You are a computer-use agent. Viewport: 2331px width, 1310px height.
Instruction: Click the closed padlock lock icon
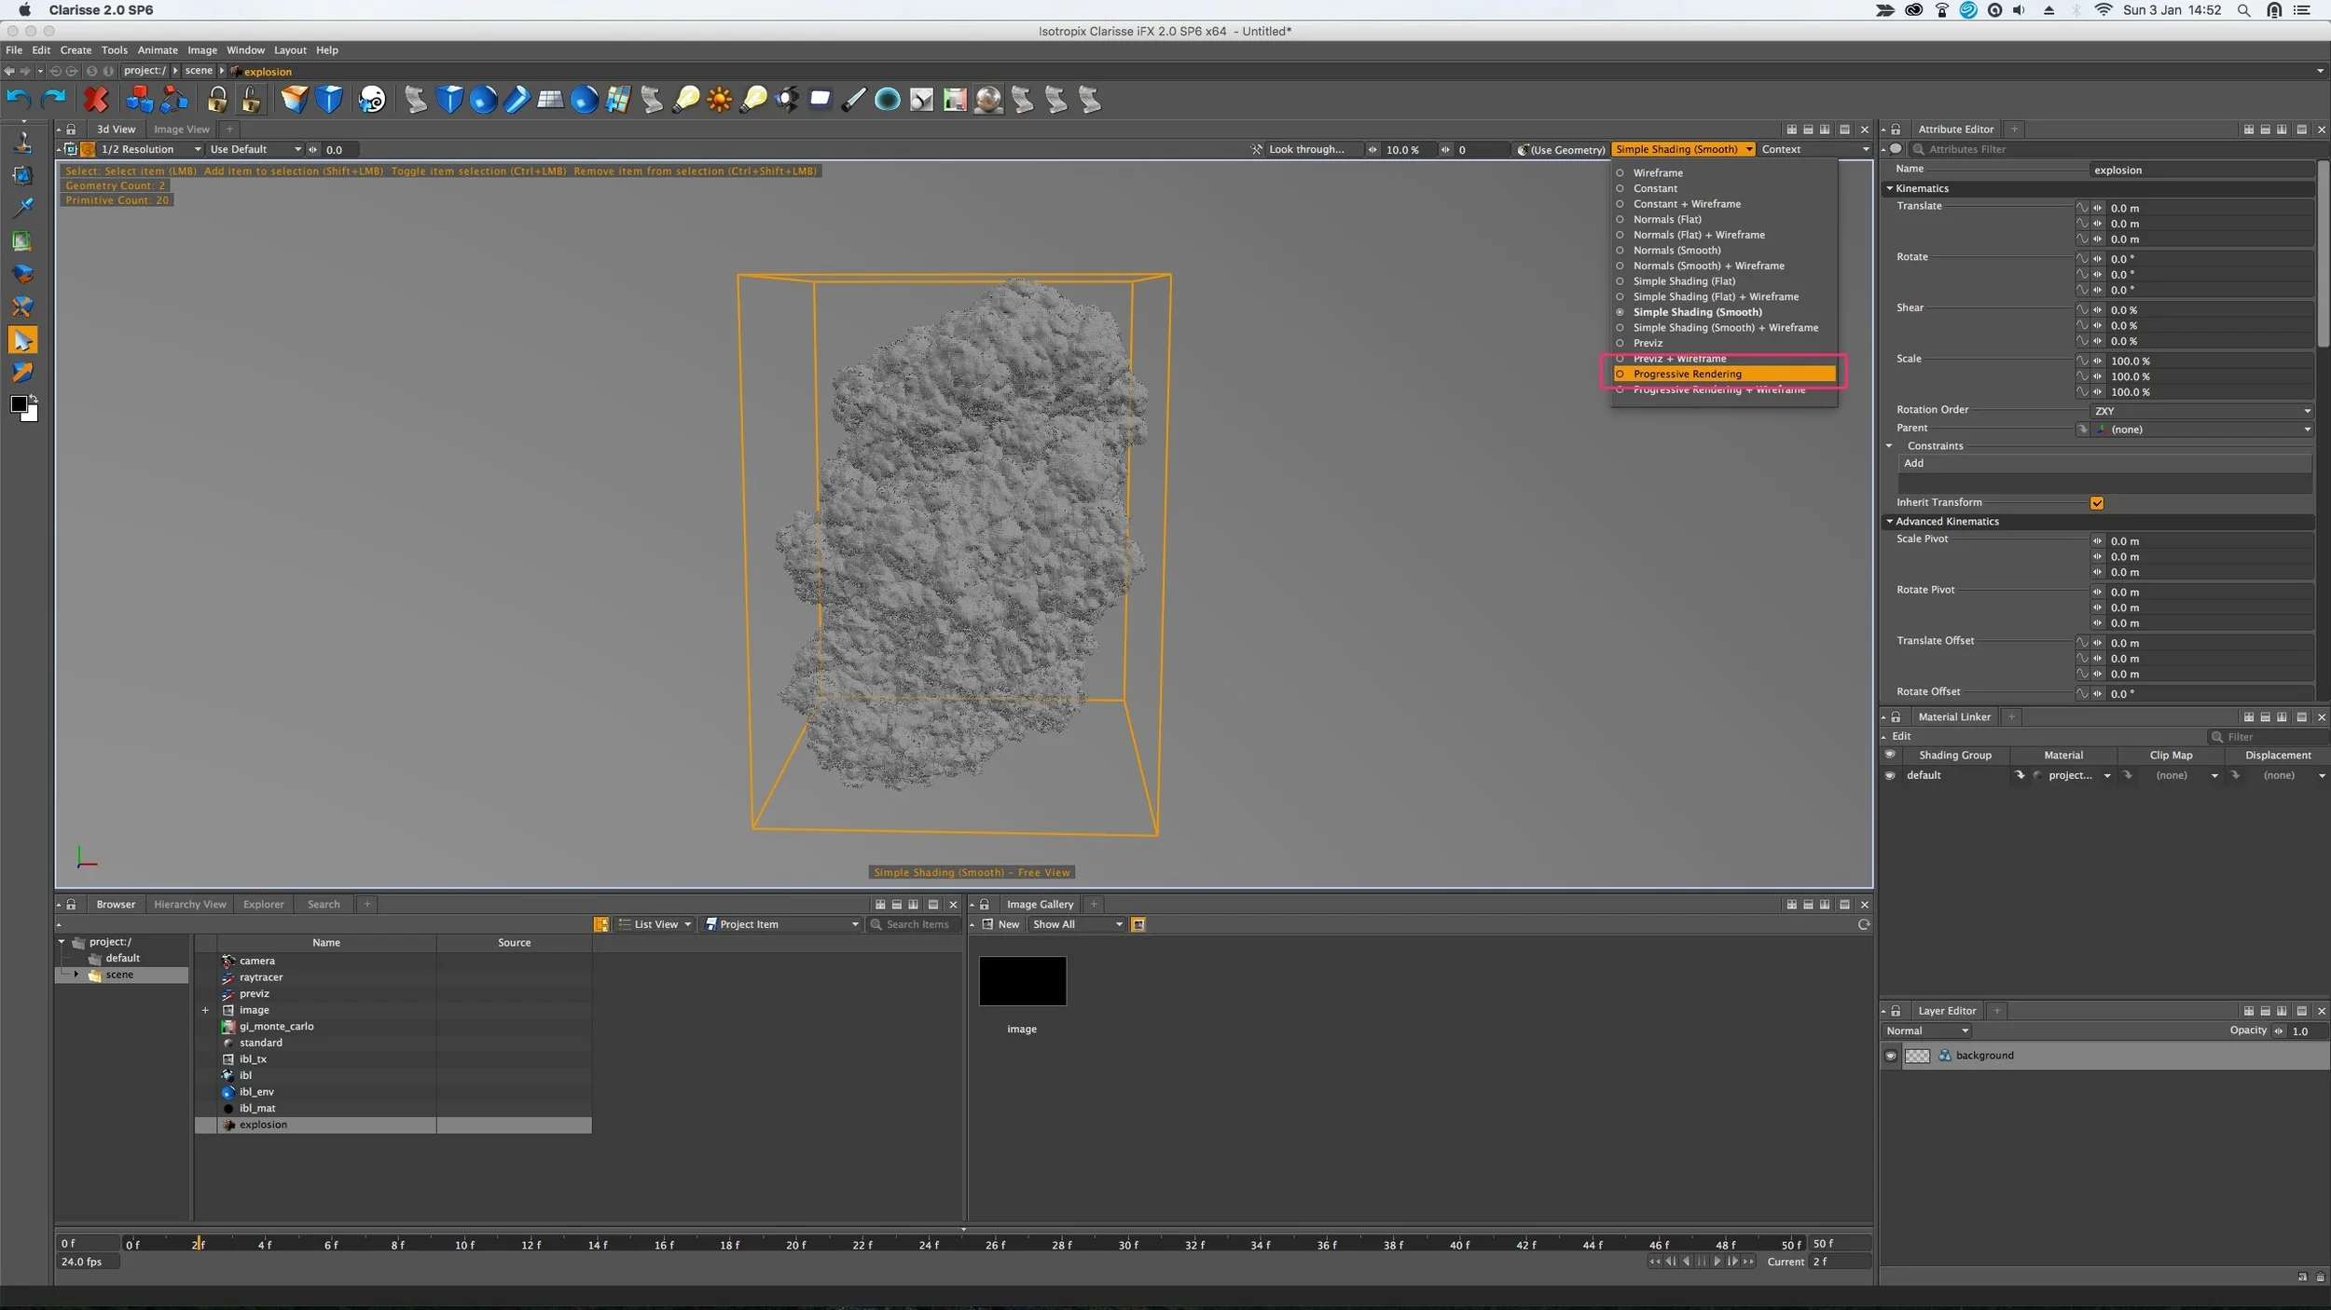click(217, 99)
